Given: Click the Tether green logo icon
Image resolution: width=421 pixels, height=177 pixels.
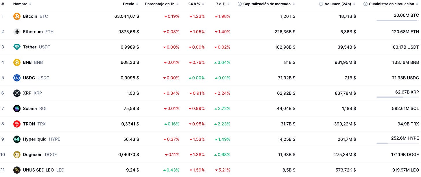Looking at the screenshot, I should (x=17, y=47).
